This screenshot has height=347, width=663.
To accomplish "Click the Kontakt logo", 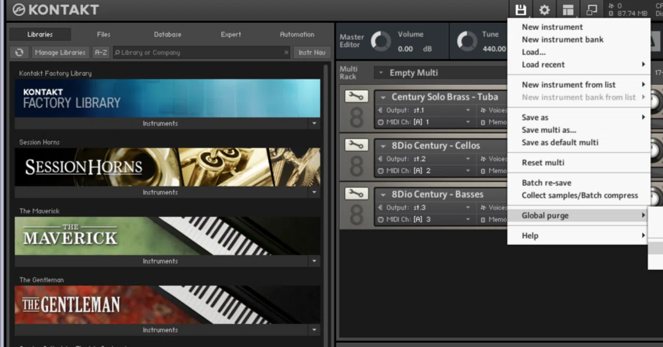I will click(55, 10).
